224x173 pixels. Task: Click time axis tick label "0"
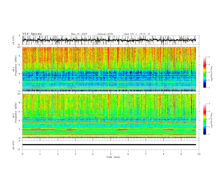[22, 154]
